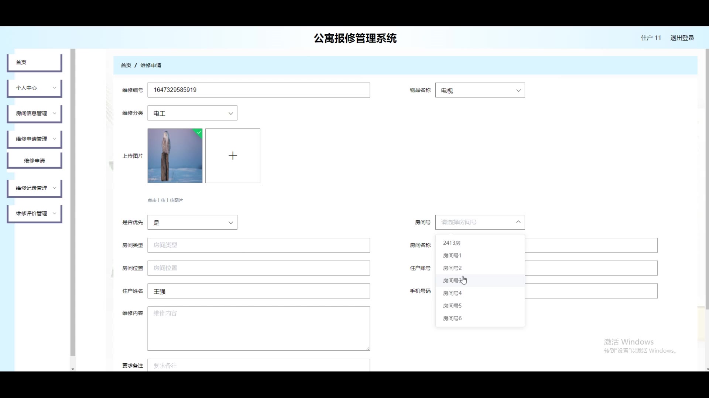Focus the 维修内容 text area

click(x=258, y=329)
